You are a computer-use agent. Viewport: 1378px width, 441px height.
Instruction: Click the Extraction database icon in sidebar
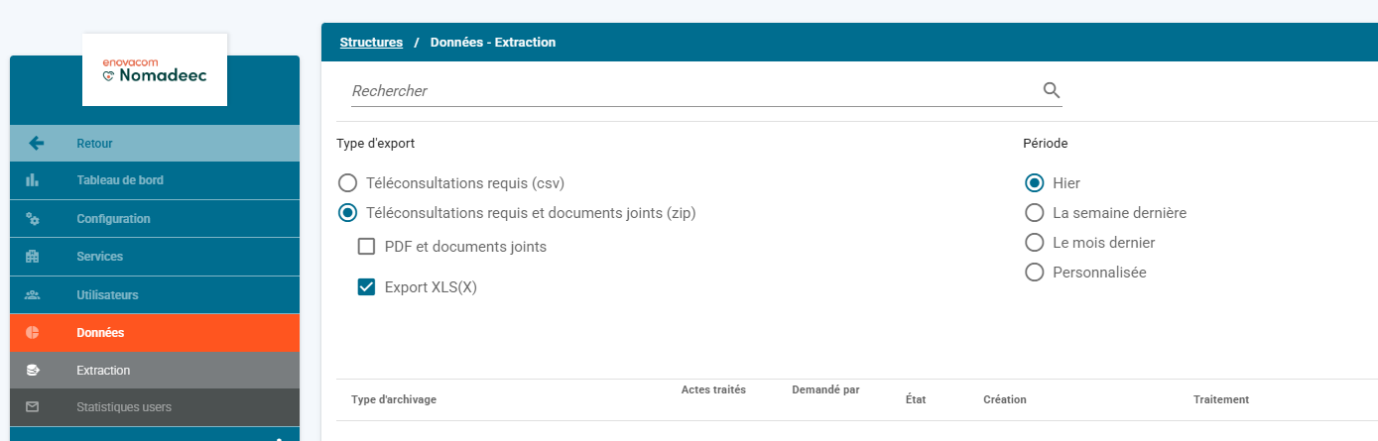click(x=32, y=371)
